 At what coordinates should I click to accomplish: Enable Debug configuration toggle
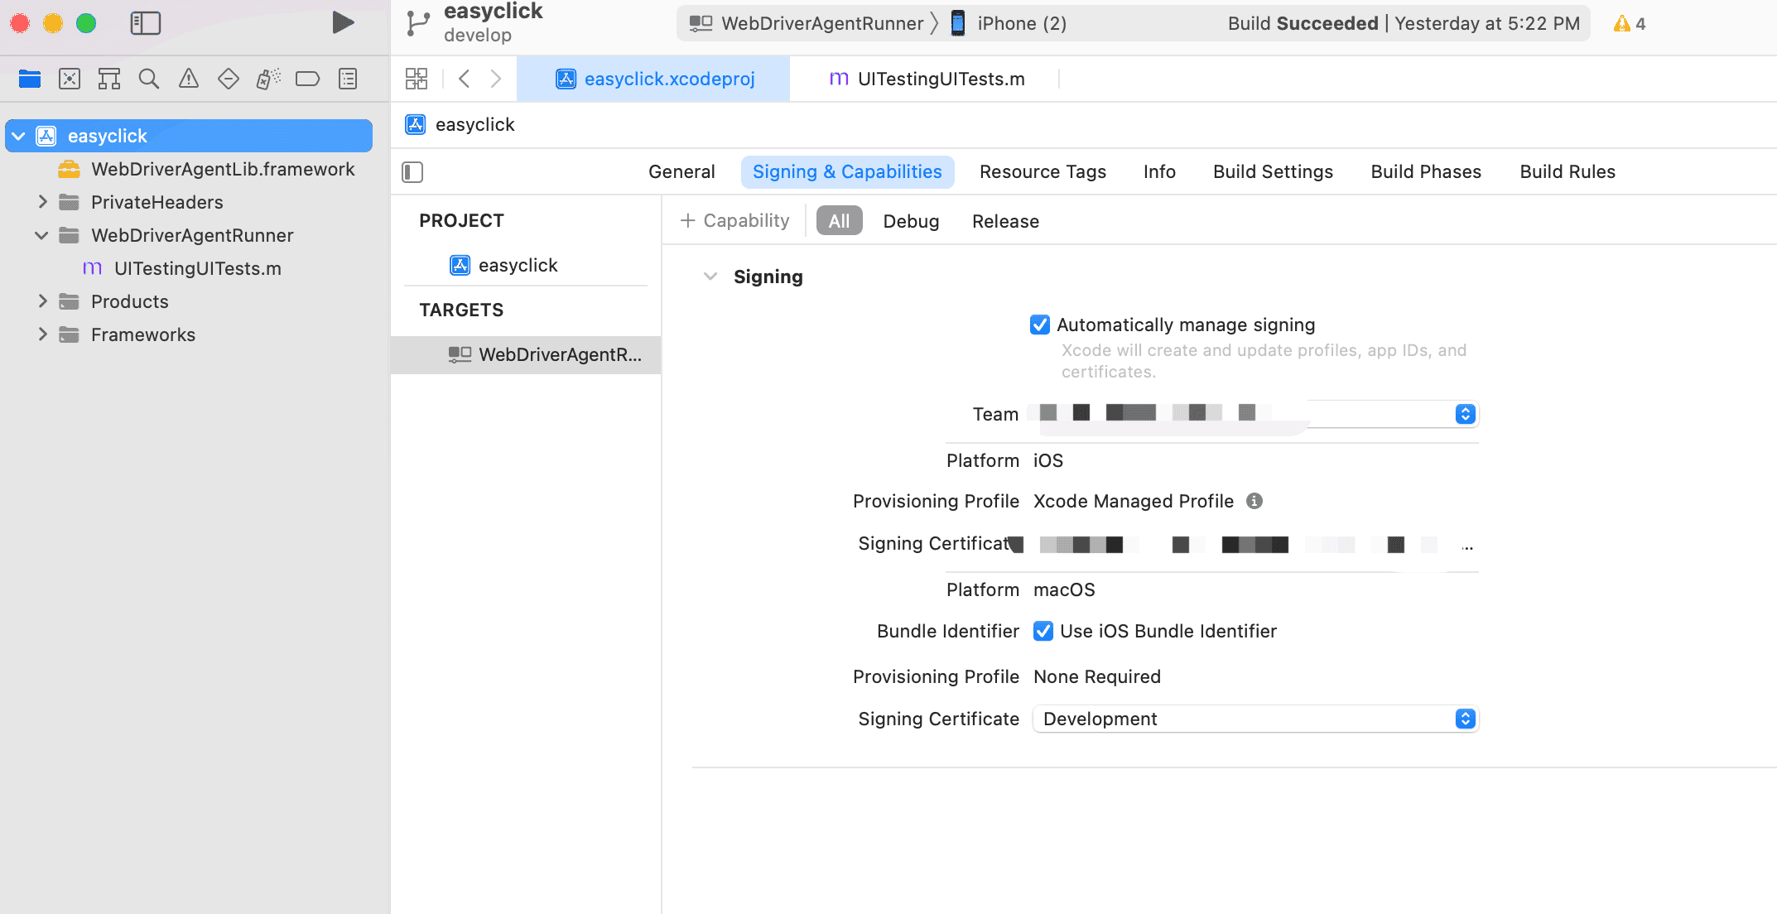(x=911, y=220)
